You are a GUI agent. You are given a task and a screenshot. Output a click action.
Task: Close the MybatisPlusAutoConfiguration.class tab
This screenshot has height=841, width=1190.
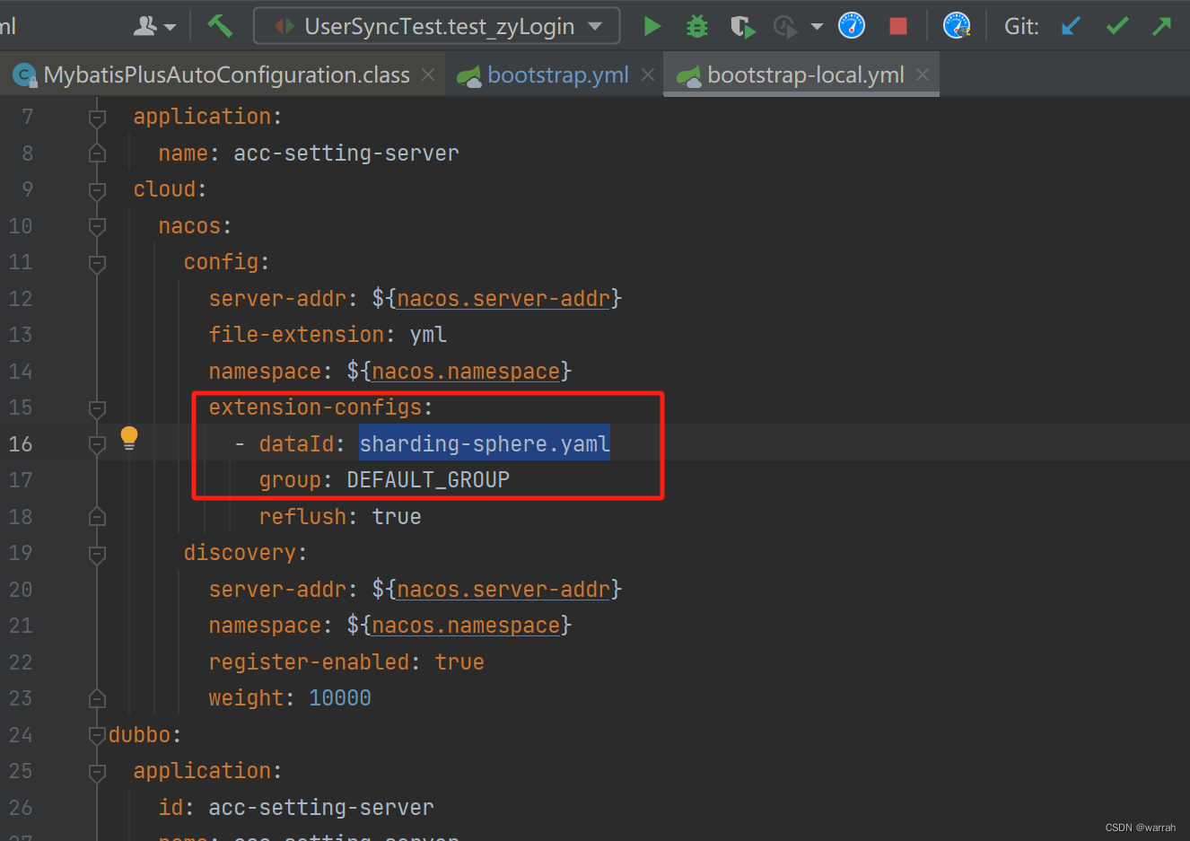point(428,74)
